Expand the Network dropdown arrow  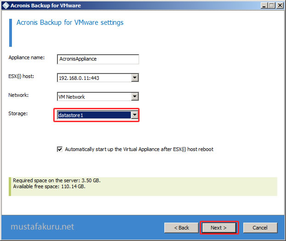(135, 96)
